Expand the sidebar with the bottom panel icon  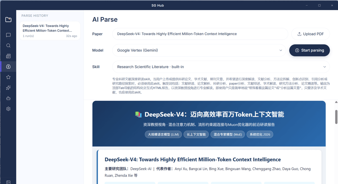coord(8,182)
